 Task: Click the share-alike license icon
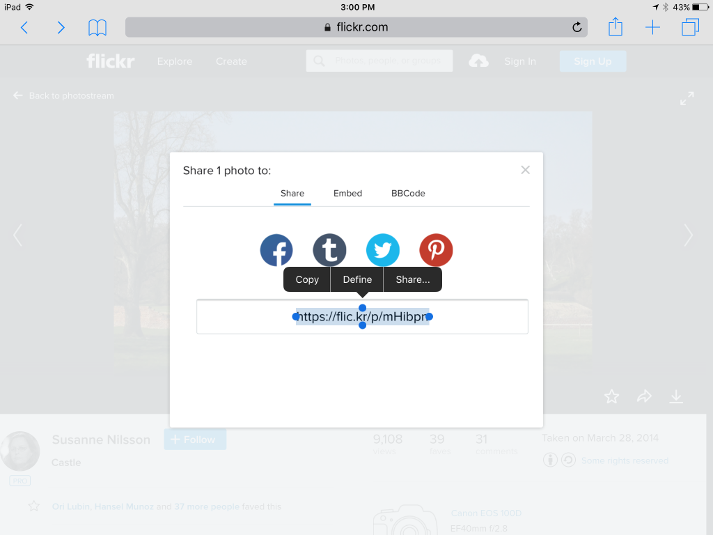tap(568, 460)
